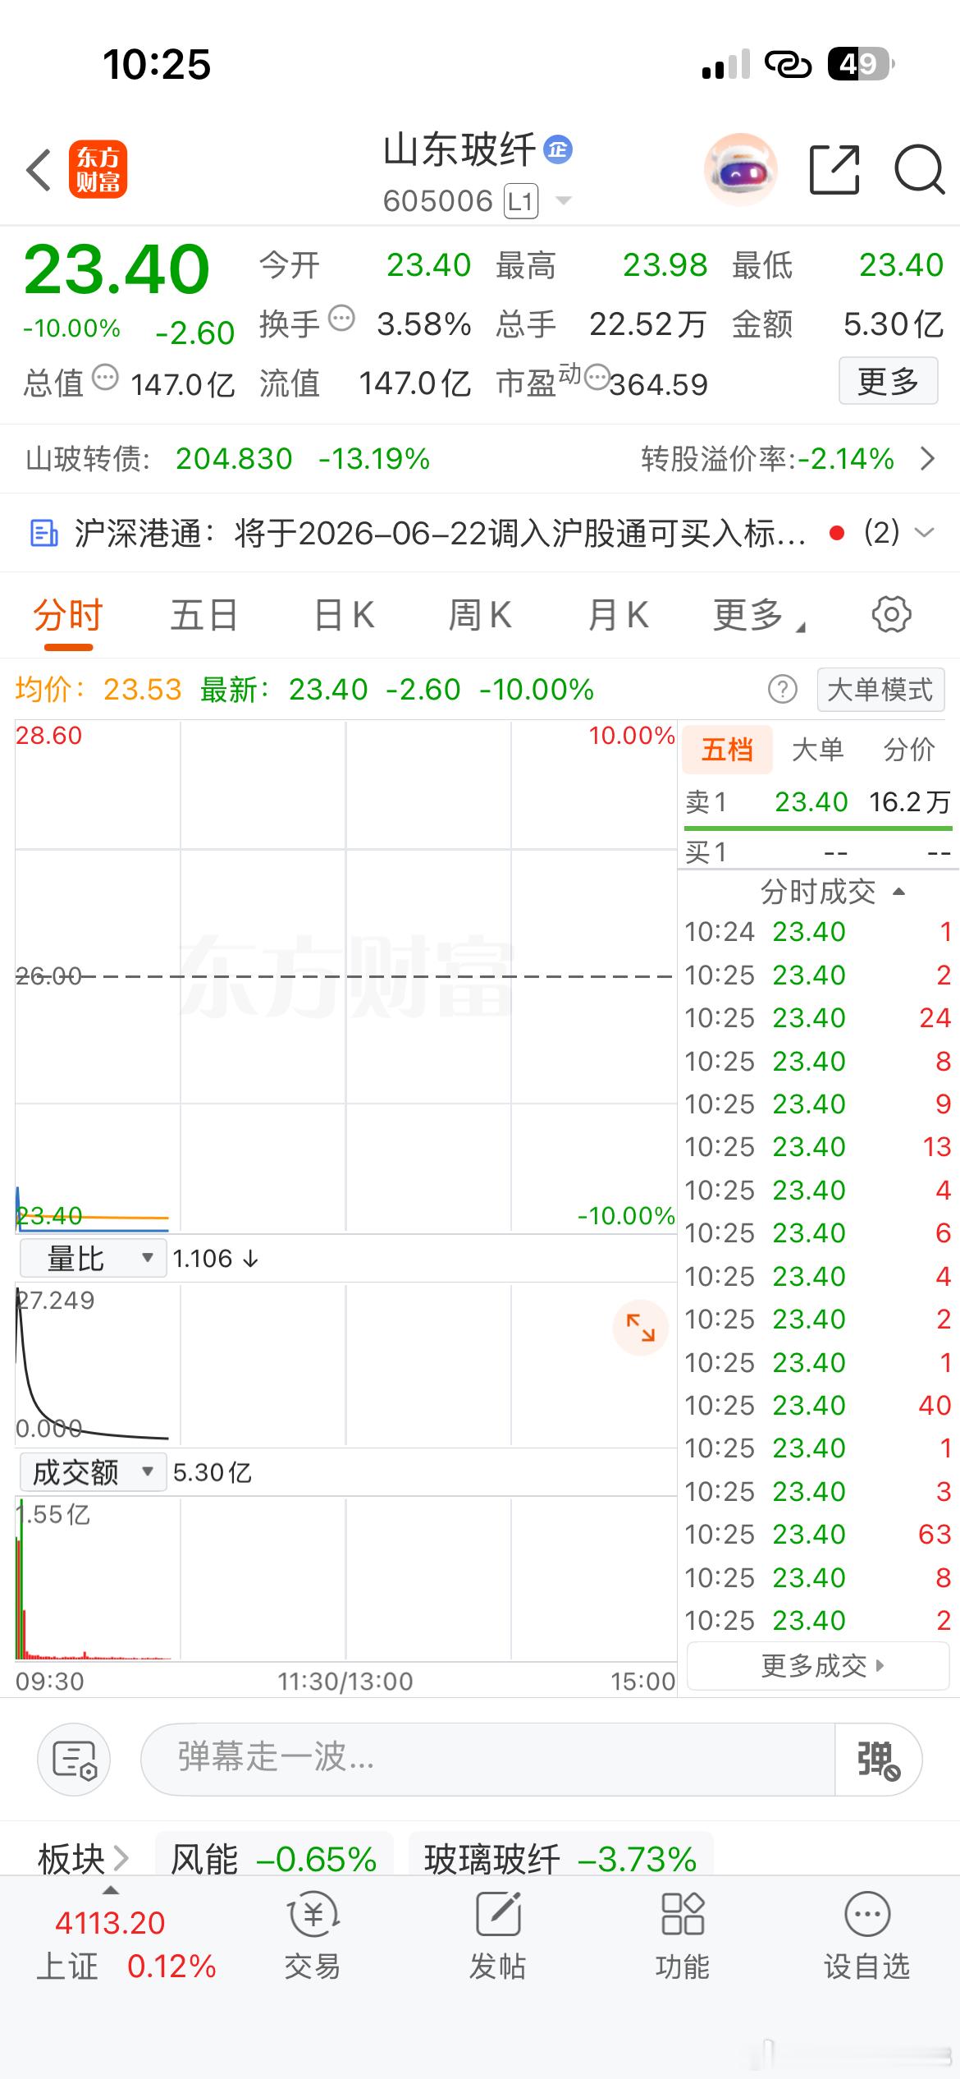
Task: Switch to 周K chart tab
Action: (x=480, y=615)
